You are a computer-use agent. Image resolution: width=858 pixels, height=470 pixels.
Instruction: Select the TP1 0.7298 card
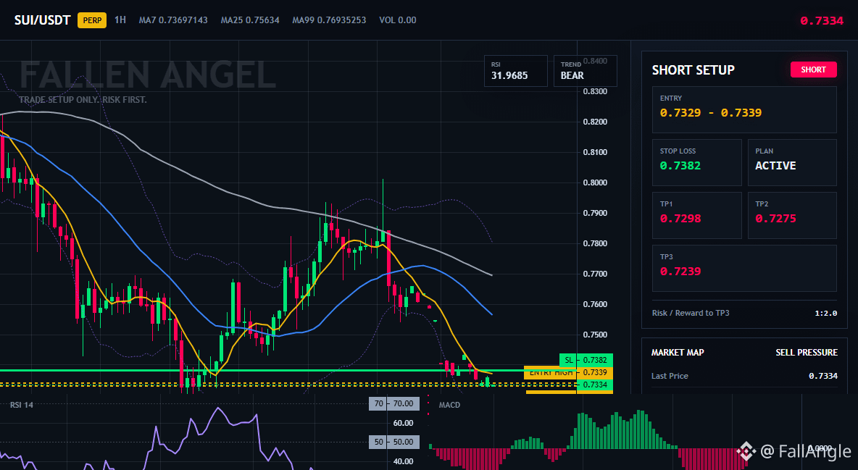[696, 215]
